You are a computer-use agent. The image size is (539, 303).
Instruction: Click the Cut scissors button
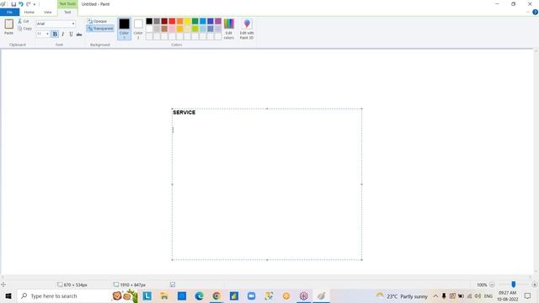(x=24, y=21)
